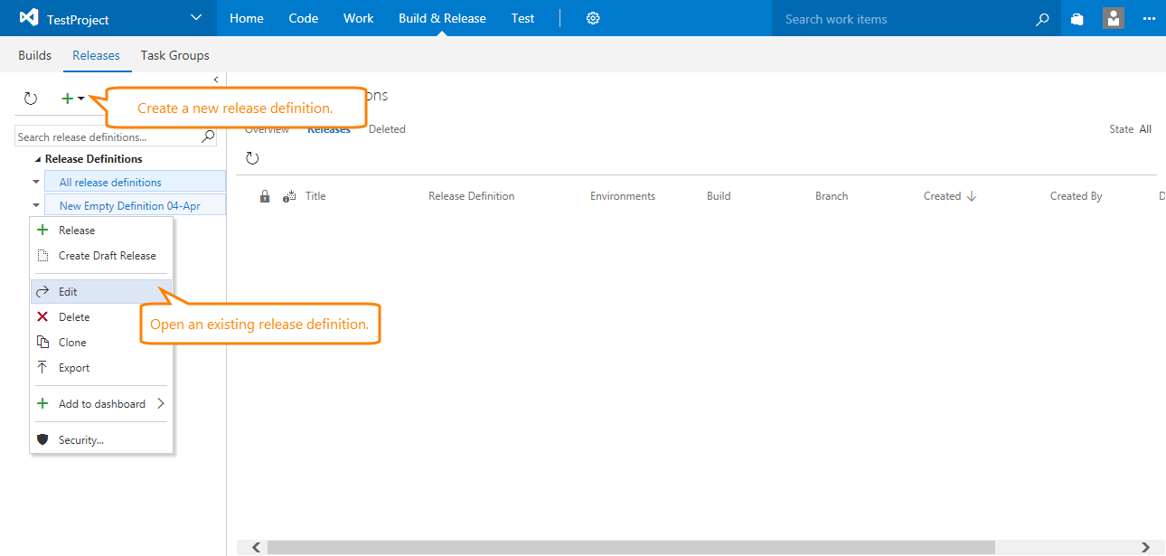1166x556 pixels.
Task: Click the horizontal scrollbar right arrow
Action: pyautogui.click(x=1145, y=547)
